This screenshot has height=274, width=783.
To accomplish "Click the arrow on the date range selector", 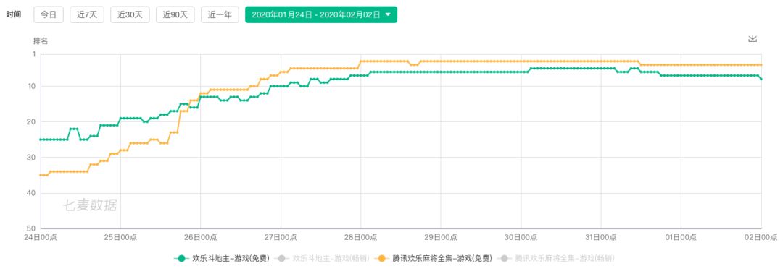I will [x=388, y=14].
